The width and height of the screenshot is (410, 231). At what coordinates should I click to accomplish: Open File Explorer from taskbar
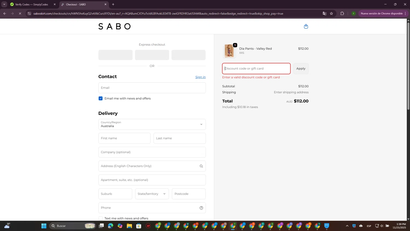(129, 226)
